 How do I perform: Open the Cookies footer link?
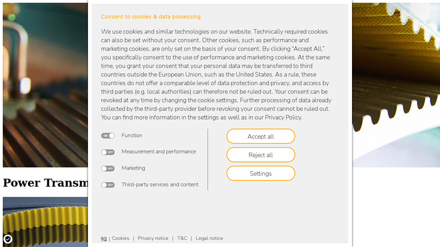[120, 238]
